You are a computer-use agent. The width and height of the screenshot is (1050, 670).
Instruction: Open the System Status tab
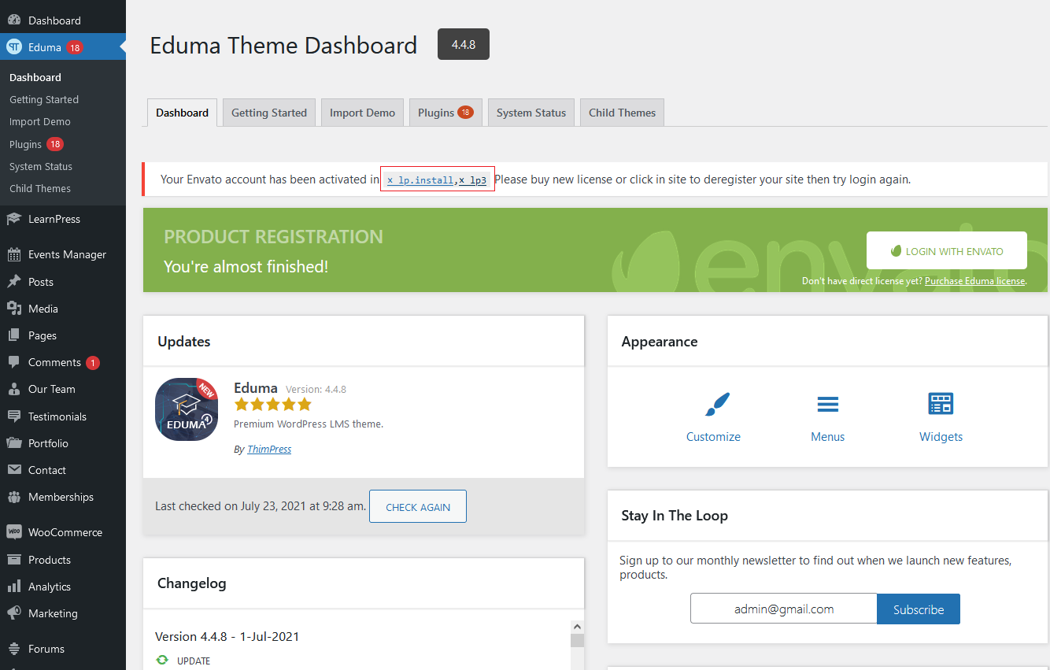(531, 113)
